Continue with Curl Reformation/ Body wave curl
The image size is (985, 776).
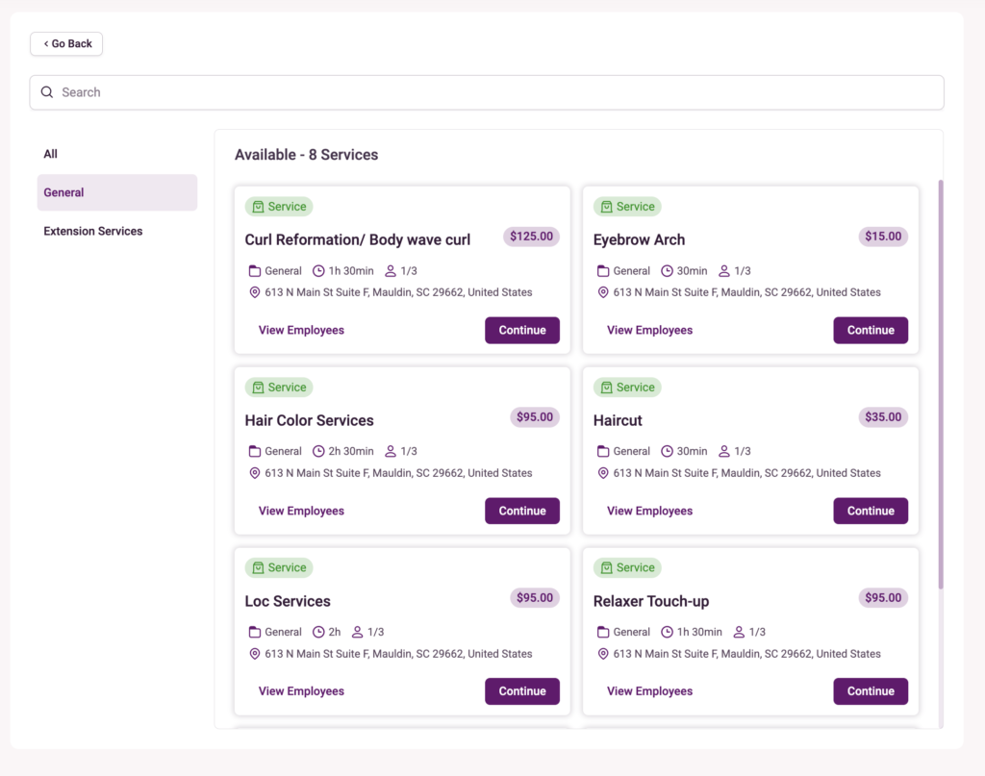[x=521, y=330]
